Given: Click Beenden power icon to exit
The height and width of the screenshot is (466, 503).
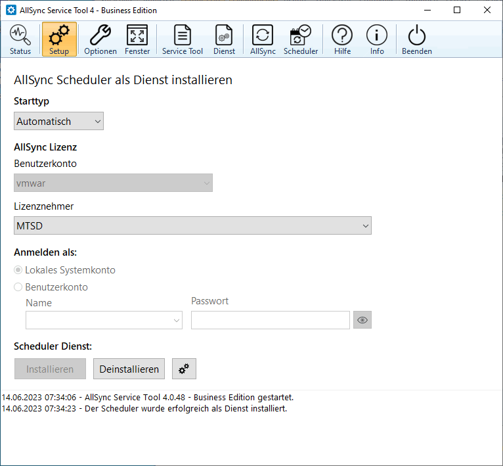Looking at the screenshot, I should [417, 39].
